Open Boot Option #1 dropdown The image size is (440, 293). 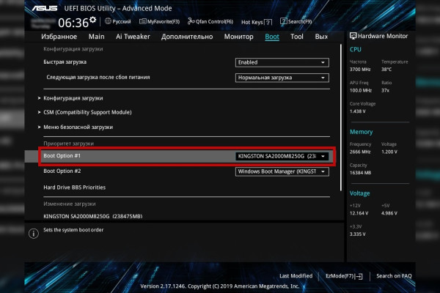point(282,156)
